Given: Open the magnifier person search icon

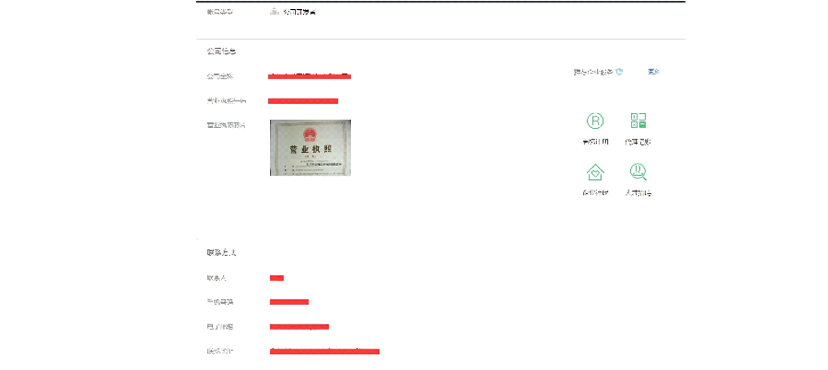Looking at the screenshot, I should [x=638, y=172].
